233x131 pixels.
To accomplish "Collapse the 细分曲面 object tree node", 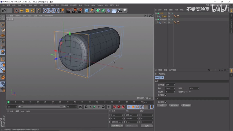I will 156,19.
